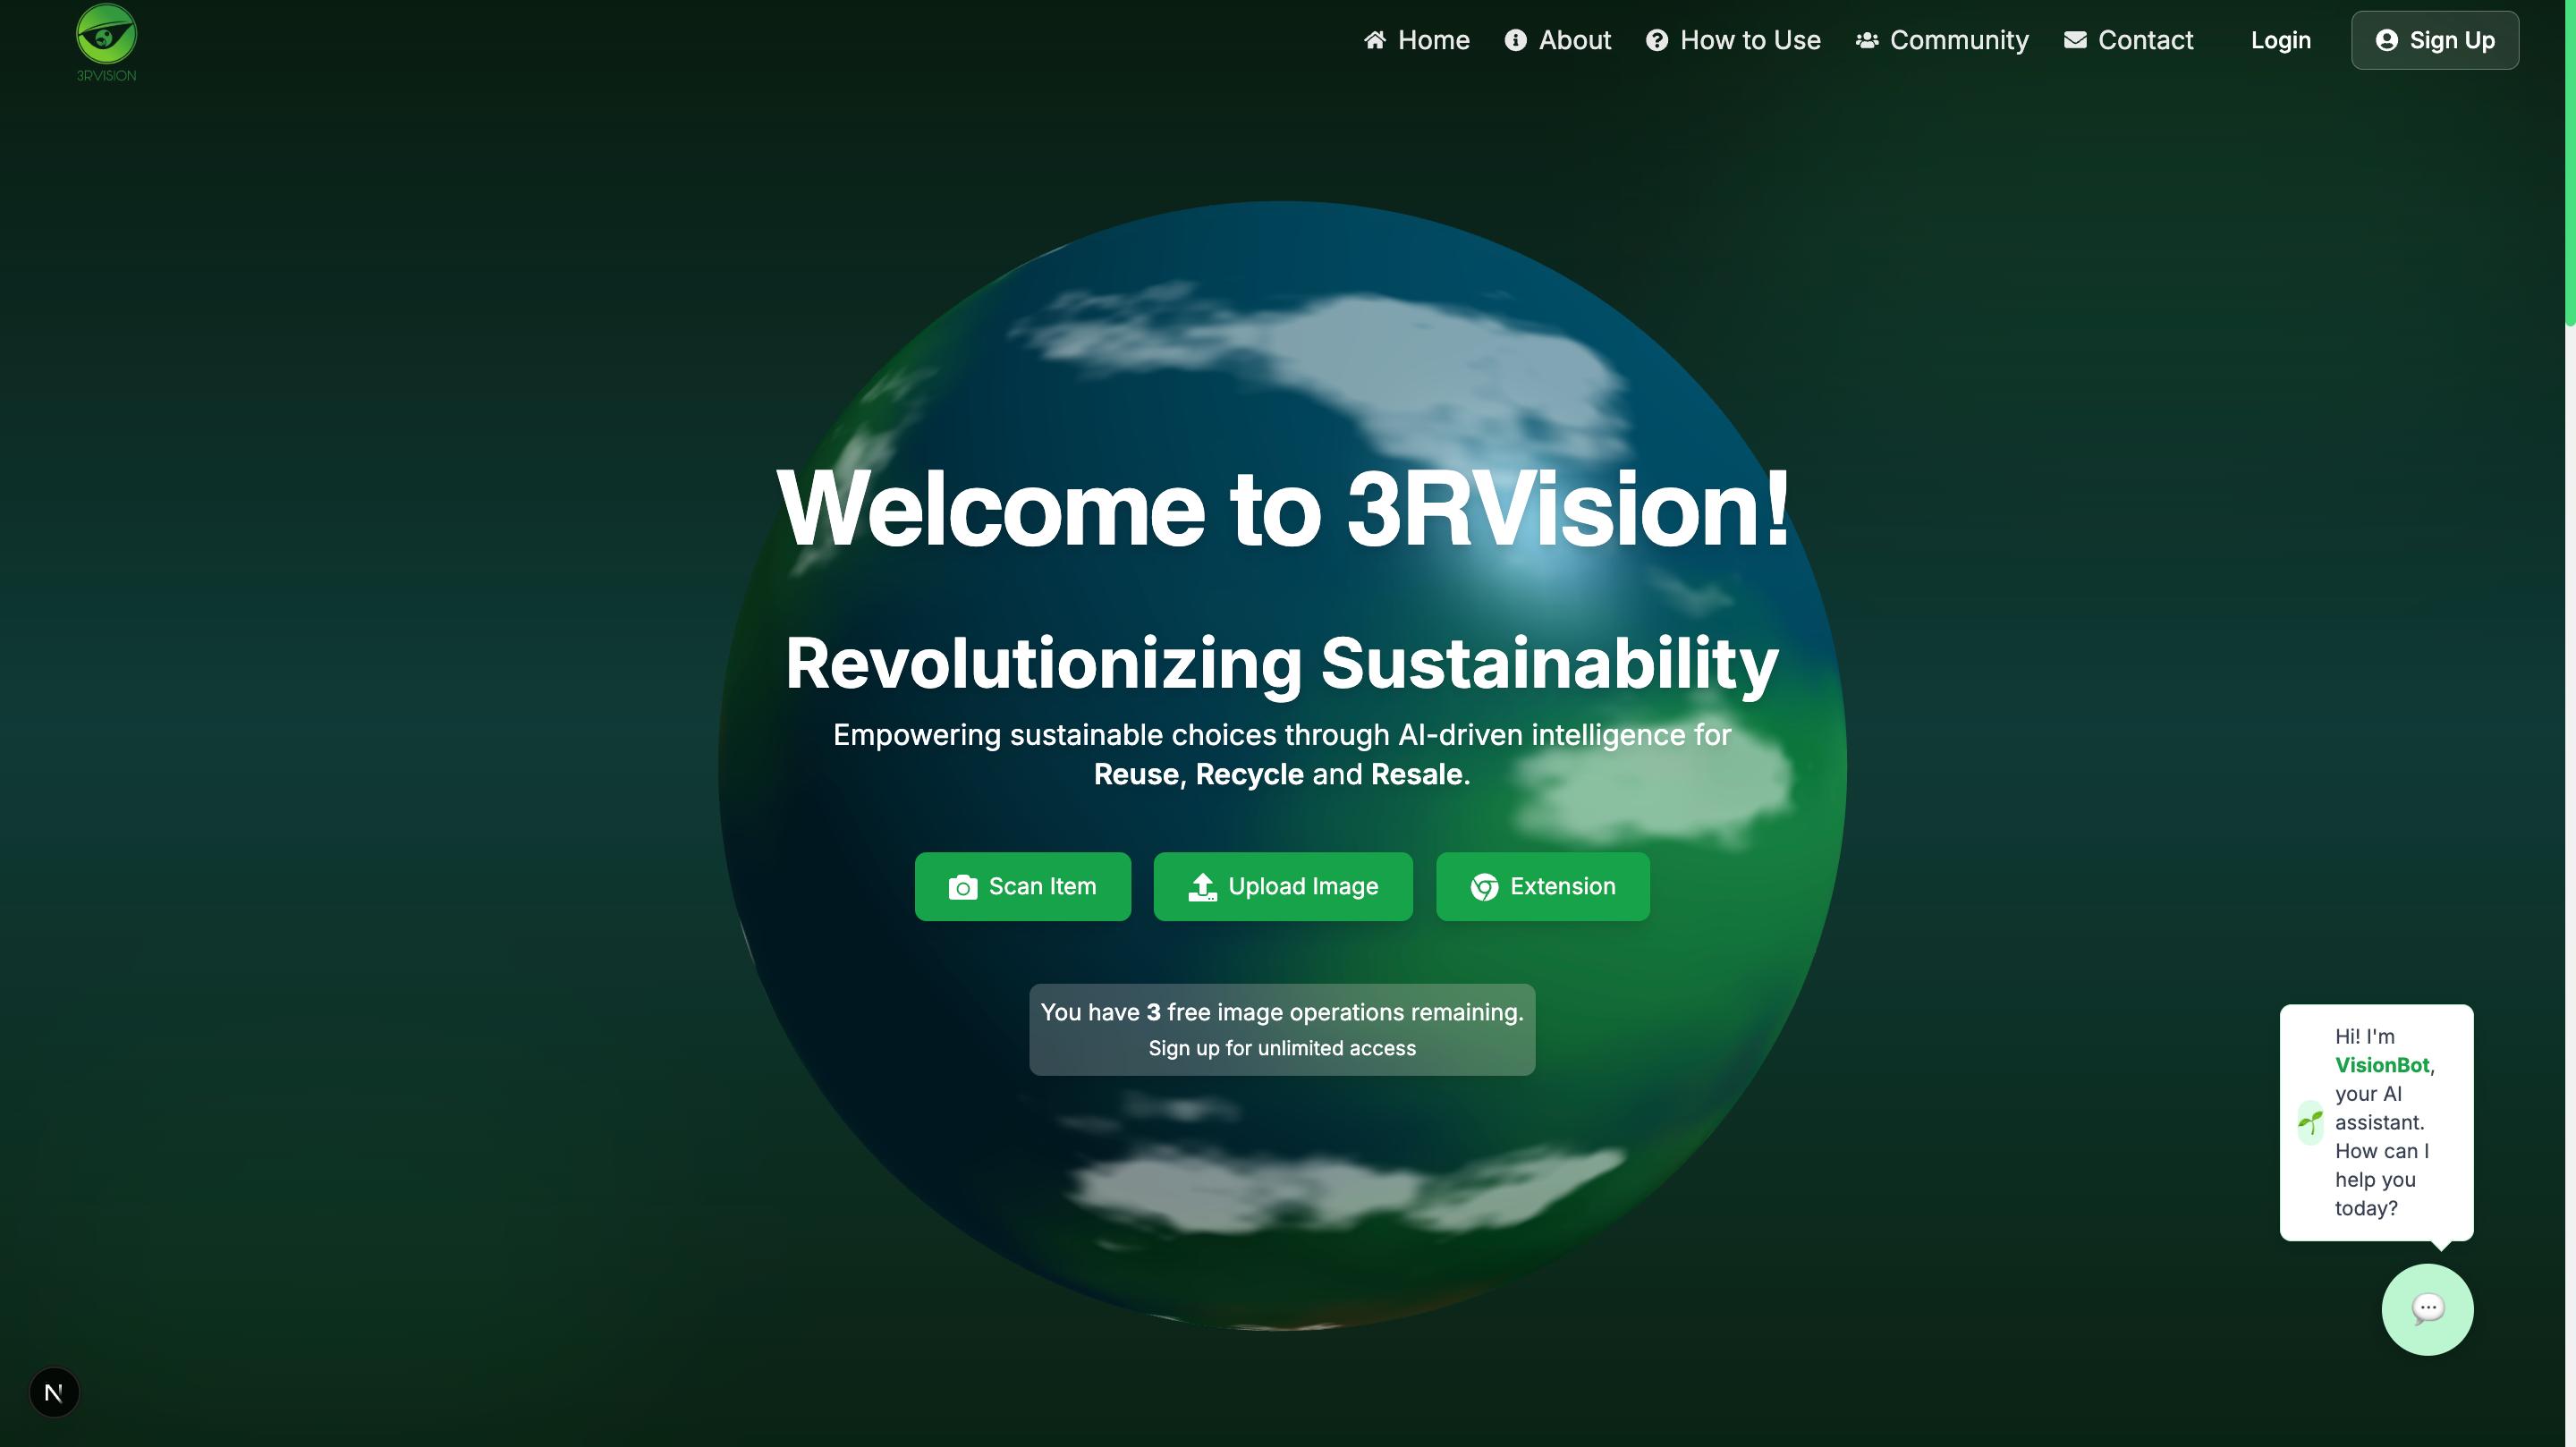Open the Community menu item

pos(1958,40)
